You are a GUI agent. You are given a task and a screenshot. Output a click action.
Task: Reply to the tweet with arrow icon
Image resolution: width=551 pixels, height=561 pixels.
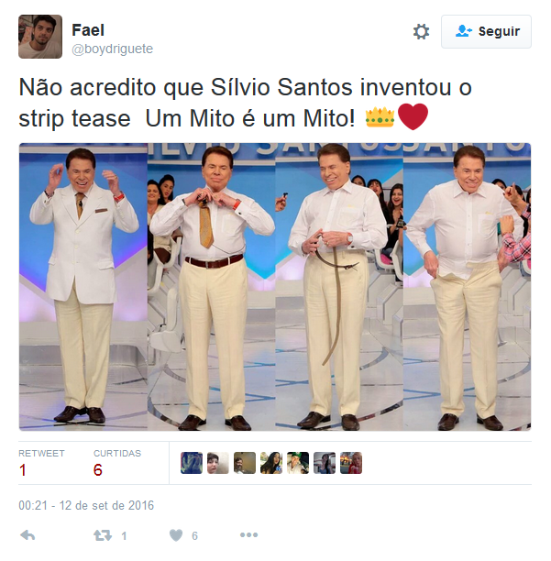point(28,535)
